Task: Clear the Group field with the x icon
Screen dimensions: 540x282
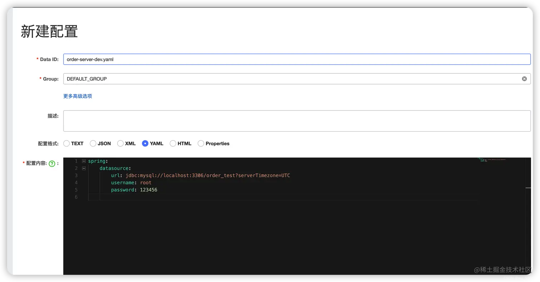Action: pos(524,79)
